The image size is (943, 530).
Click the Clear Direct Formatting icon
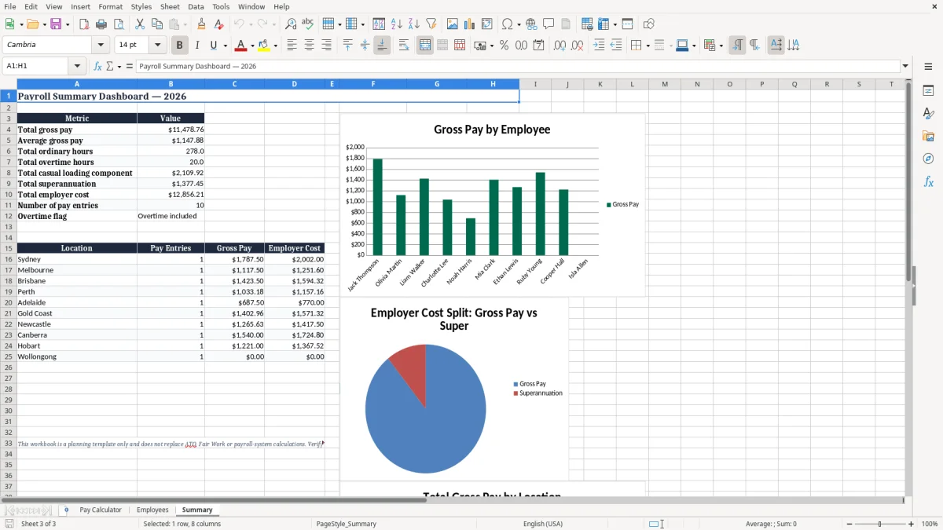218,24
